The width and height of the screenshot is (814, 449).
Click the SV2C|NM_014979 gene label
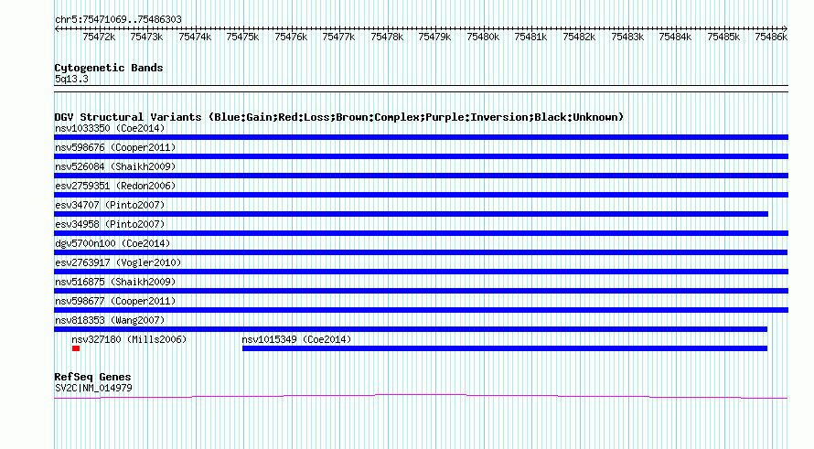coord(93,389)
